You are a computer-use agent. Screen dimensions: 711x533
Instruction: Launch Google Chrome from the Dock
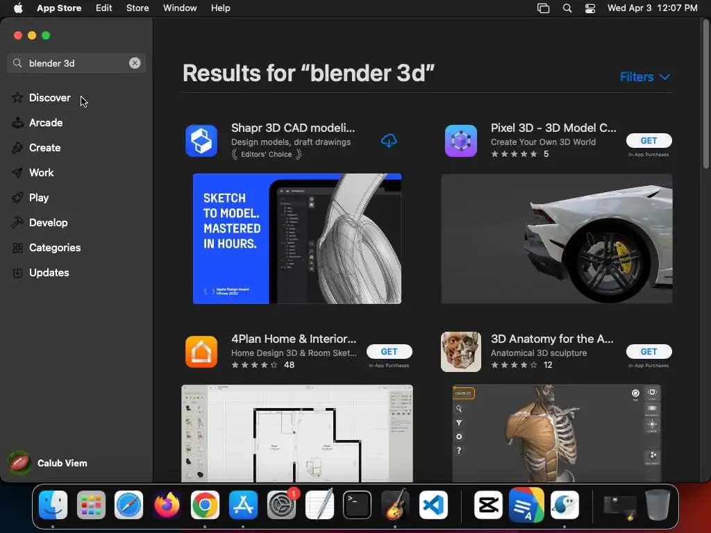pyautogui.click(x=205, y=505)
